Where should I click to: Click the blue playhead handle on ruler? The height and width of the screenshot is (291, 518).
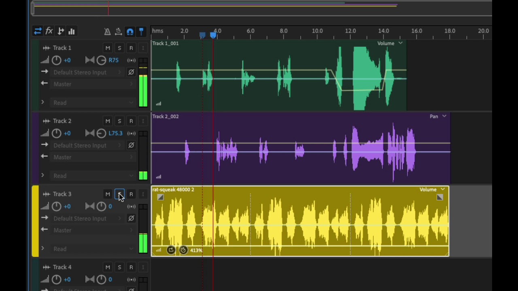coord(213,35)
